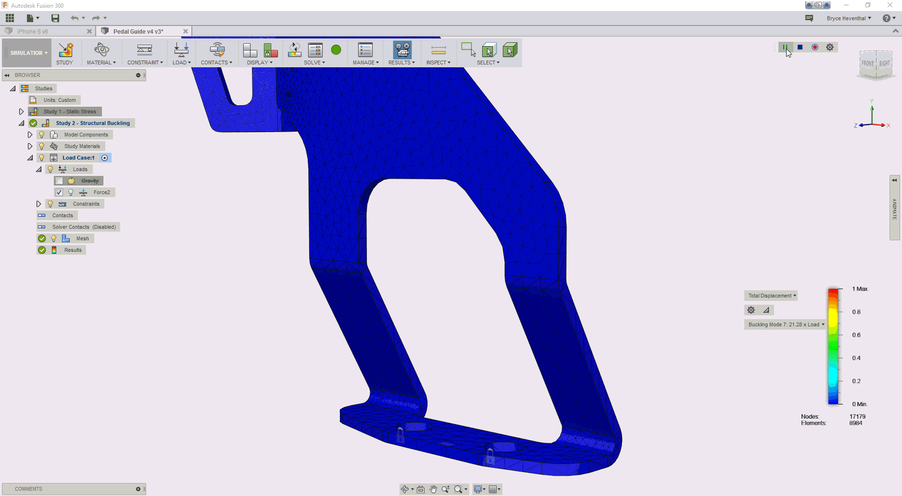The image size is (902, 496).
Task: Click the Pre-check icon in SOLVE
Action: click(295, 50)
